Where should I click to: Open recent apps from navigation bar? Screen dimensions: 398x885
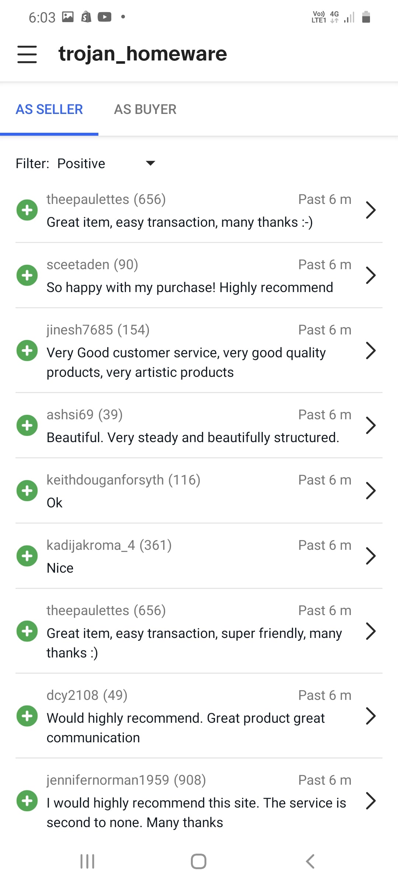pos(87,861)
